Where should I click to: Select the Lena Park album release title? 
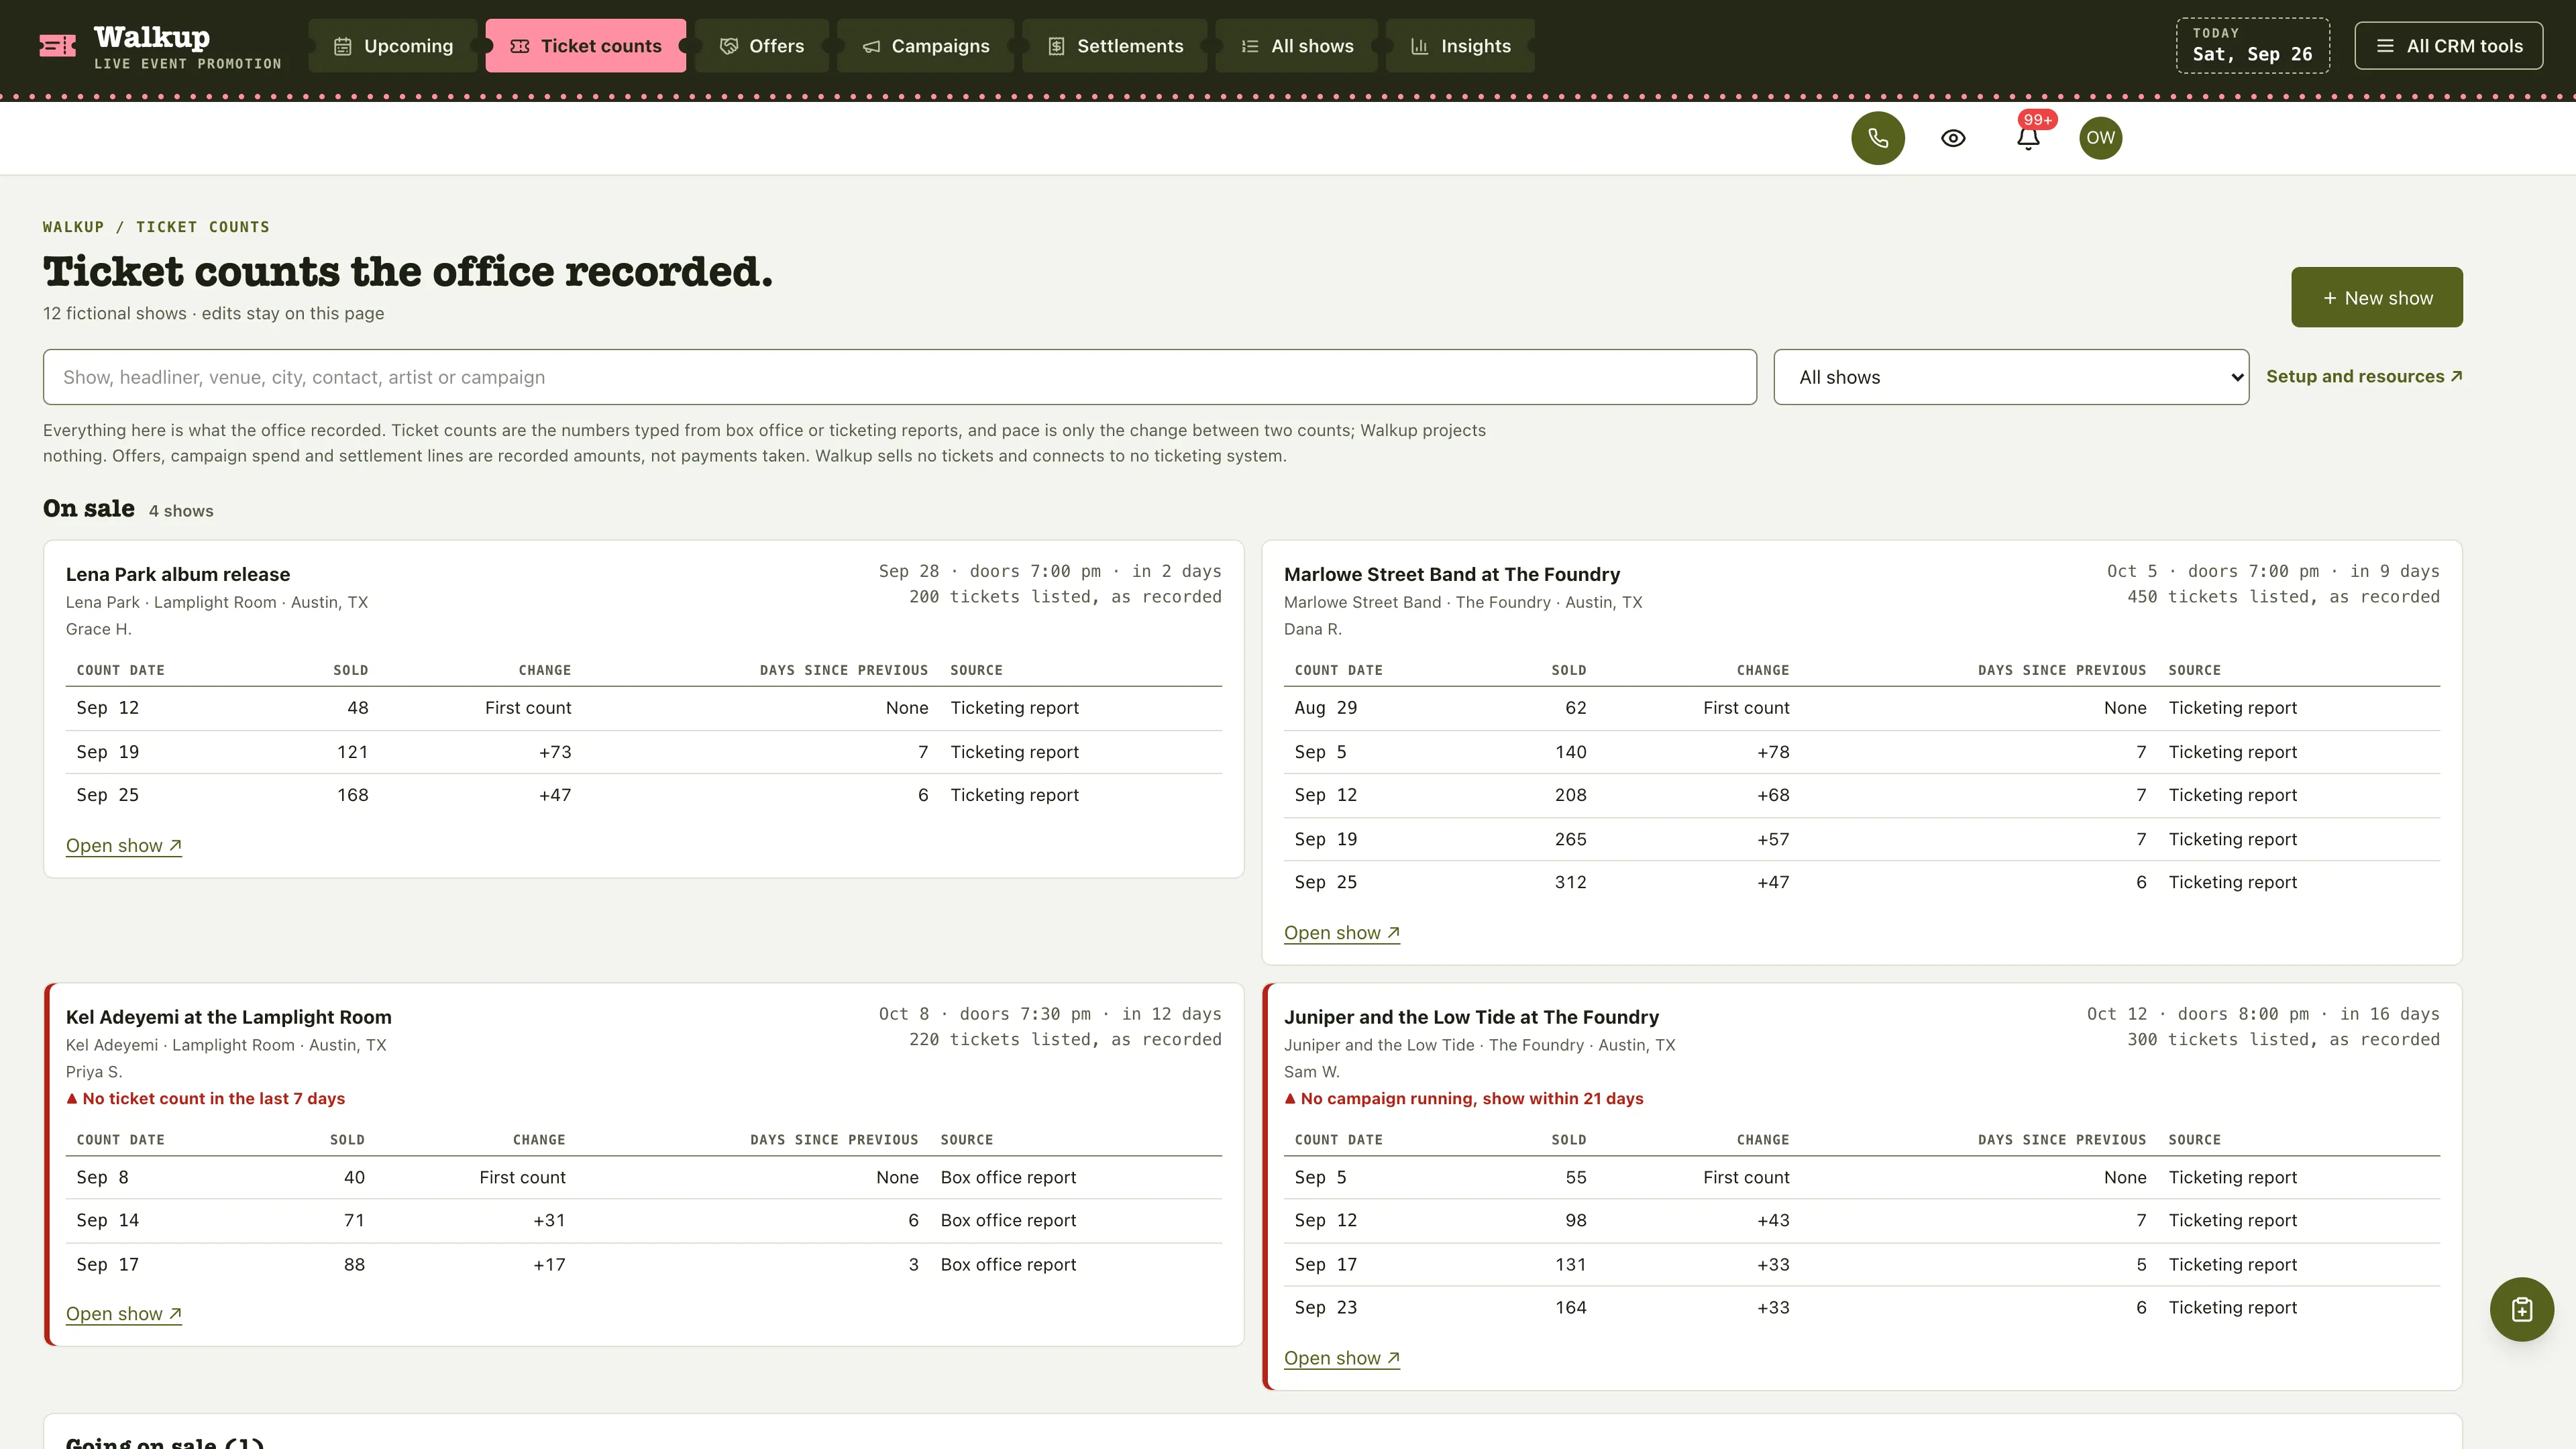click(x=178, y=574)
